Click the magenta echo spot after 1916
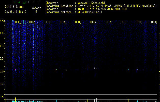 coord(96,69)
